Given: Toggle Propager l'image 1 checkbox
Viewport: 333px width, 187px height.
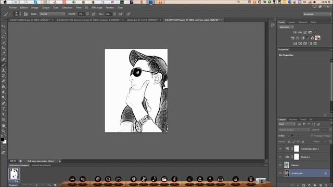Looking at the screenshot, I should (312, 136).
